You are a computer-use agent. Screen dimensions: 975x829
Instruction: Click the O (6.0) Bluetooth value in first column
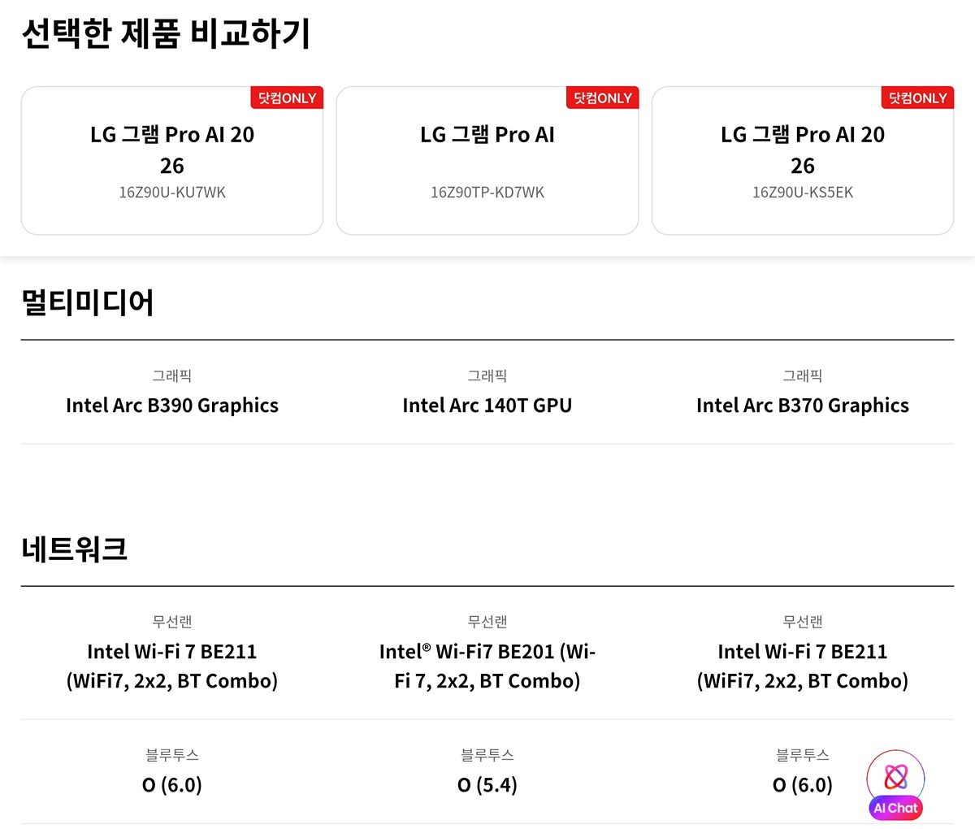point(172,785)
